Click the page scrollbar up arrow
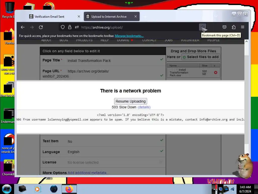The height and width of the screenshot is (194, 258). pos(246,41)
